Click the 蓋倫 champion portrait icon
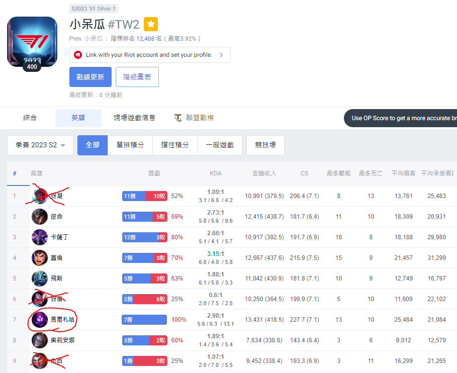This screenshot has width=457, height=373. (x=40, y=258)
